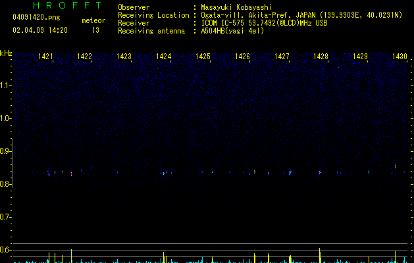Click the 1424 time marker
This screenshot has height=263, width=414.
click(164, 57)
